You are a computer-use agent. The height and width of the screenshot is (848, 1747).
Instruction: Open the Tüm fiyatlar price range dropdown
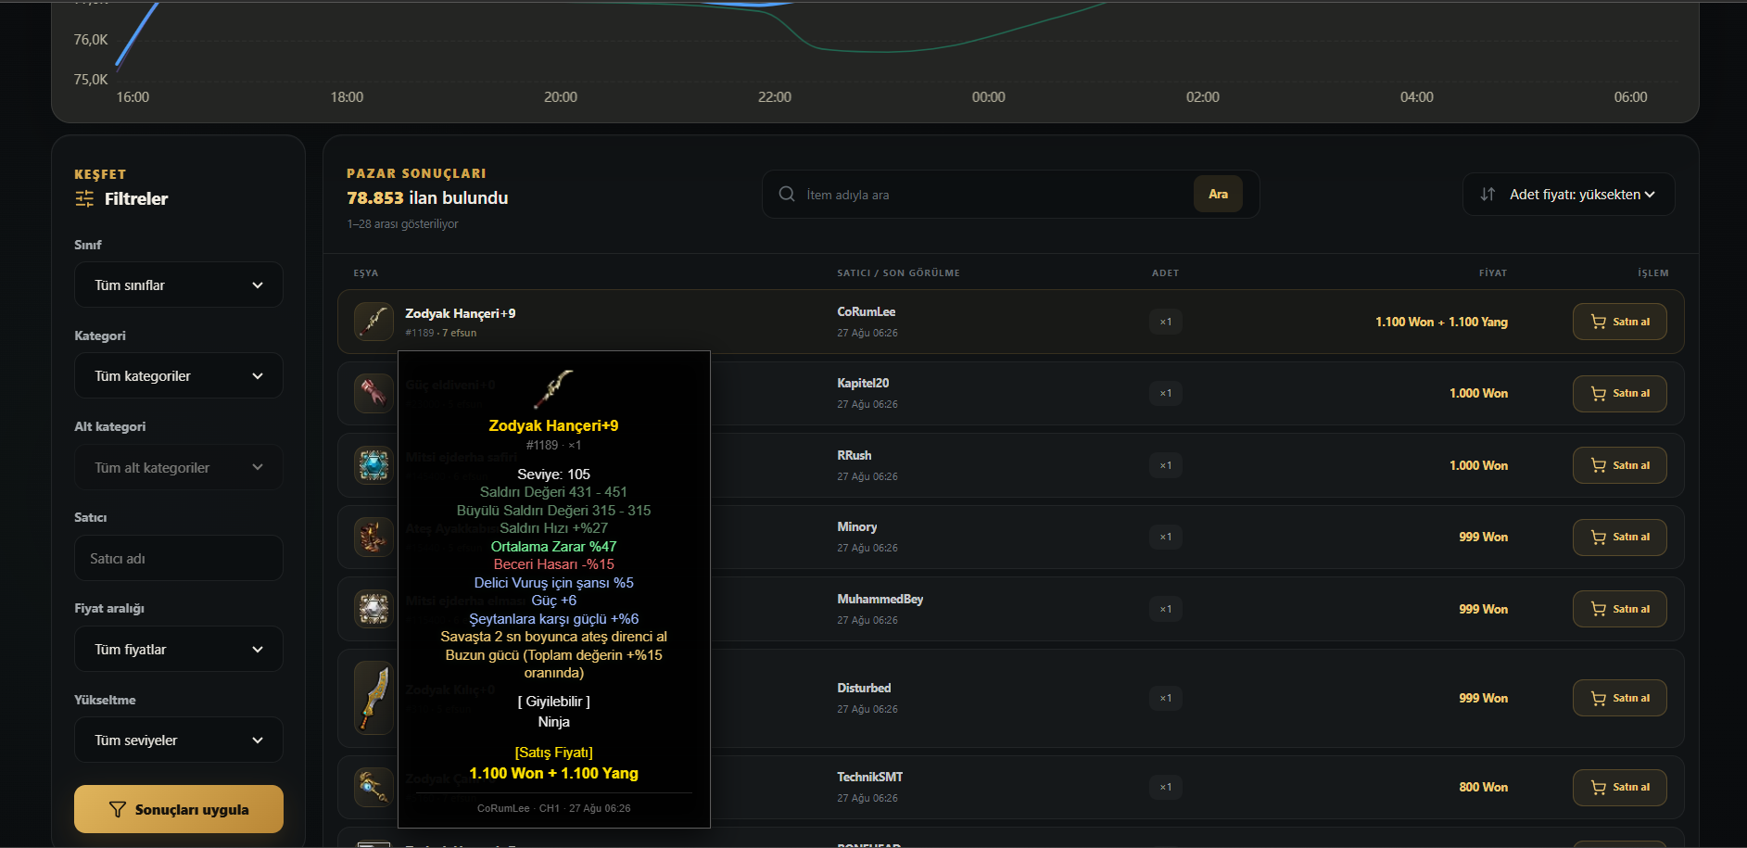[179, 649]
